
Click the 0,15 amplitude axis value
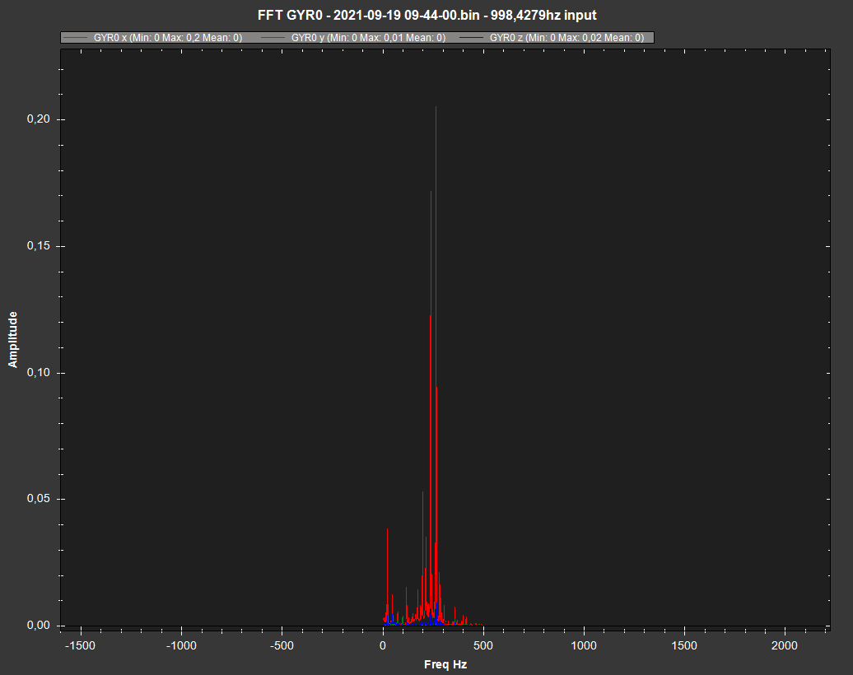click(39, 246)
